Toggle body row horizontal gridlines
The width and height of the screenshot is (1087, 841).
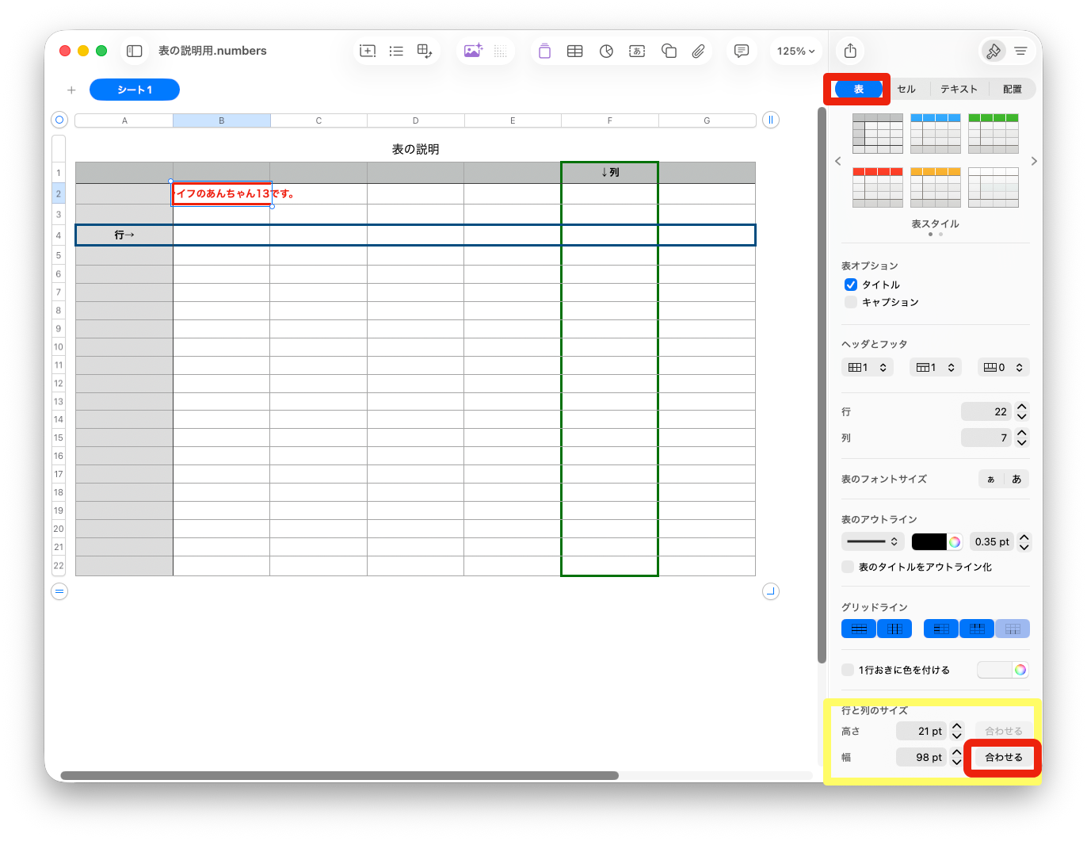[x=859, y=629]
